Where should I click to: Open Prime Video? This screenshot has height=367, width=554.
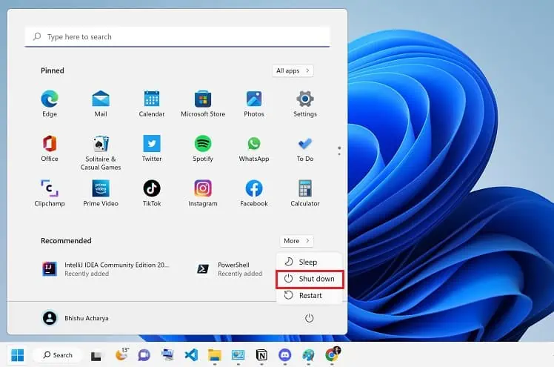tap(101, 193)
